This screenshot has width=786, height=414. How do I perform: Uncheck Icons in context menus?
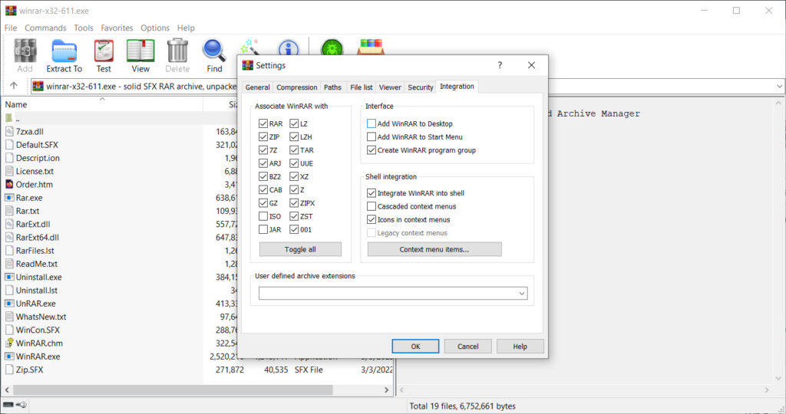pyautogui.click(x=372, y=219)
